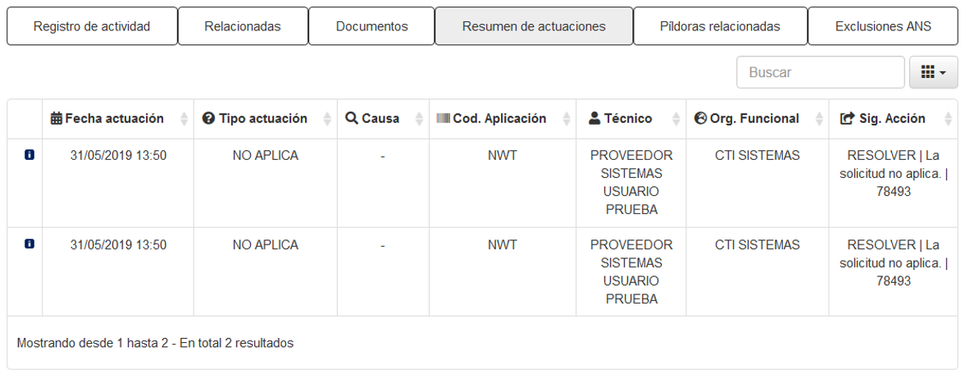Click person icon in Técnico header
This screenshot has width=965, height=379.
tap(594, 118)
